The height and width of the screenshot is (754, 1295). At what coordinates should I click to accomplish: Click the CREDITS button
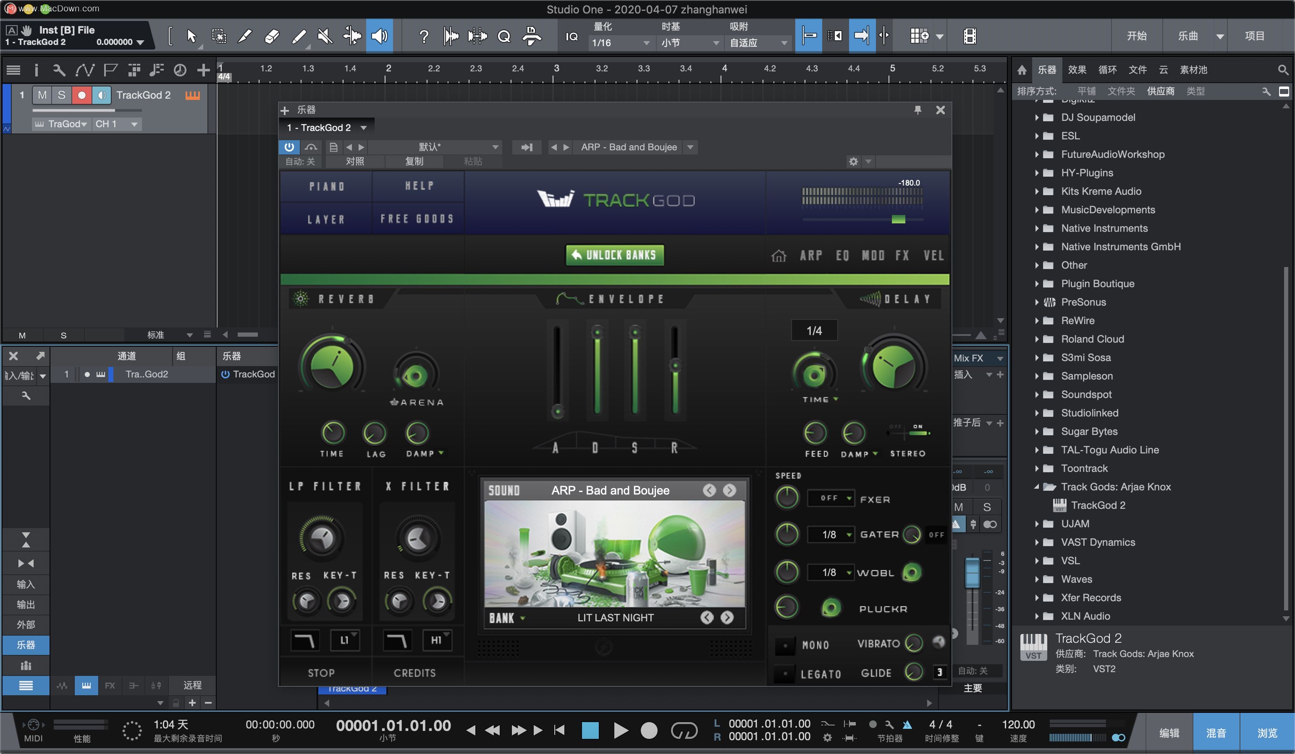[x=415, y=673]
